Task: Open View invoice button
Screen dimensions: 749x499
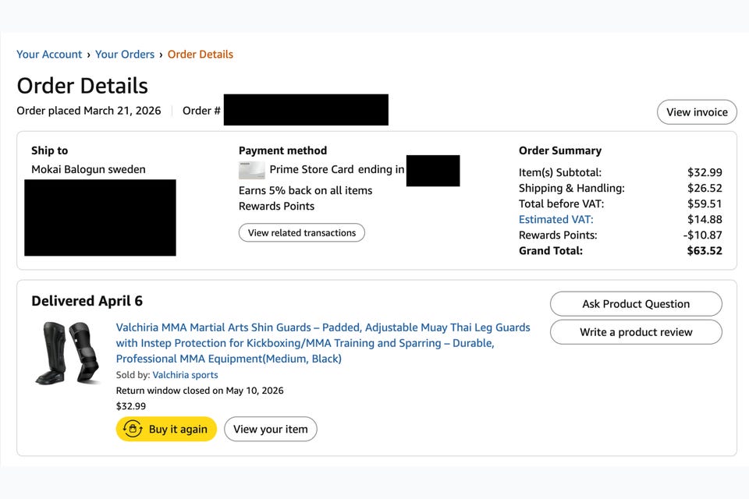Action: [697, 112]
